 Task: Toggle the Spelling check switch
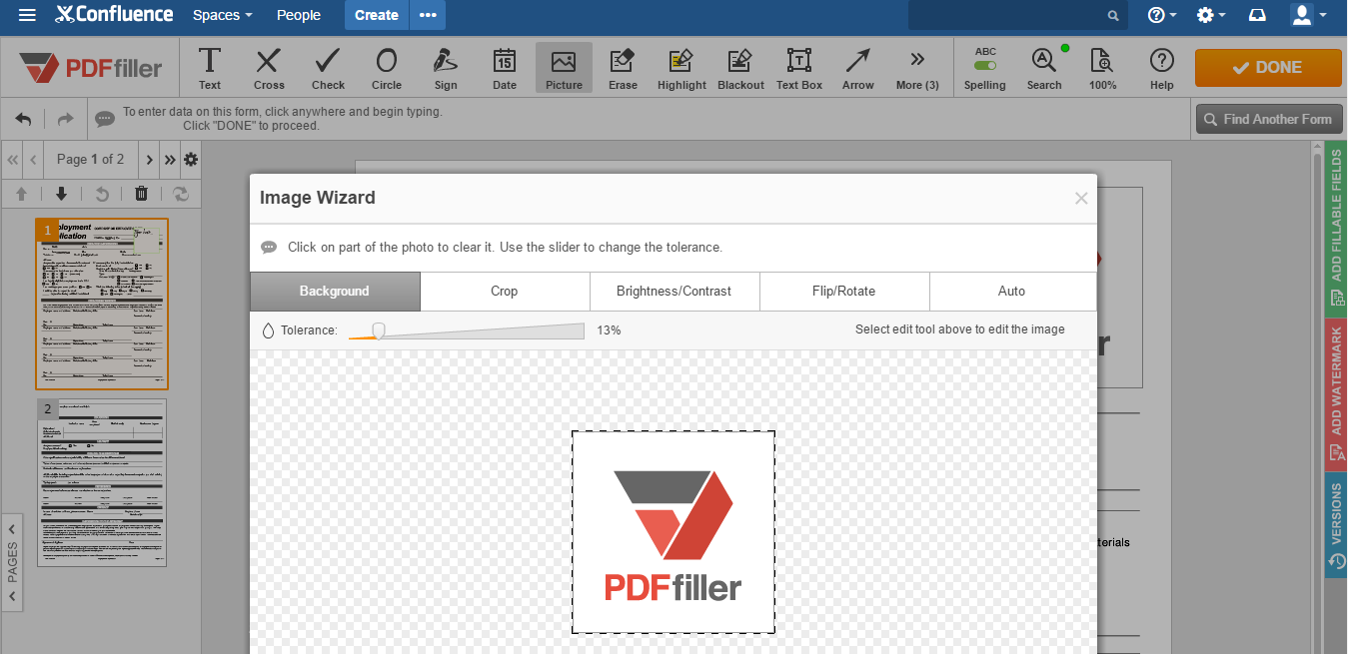click(x=985, y=66)
